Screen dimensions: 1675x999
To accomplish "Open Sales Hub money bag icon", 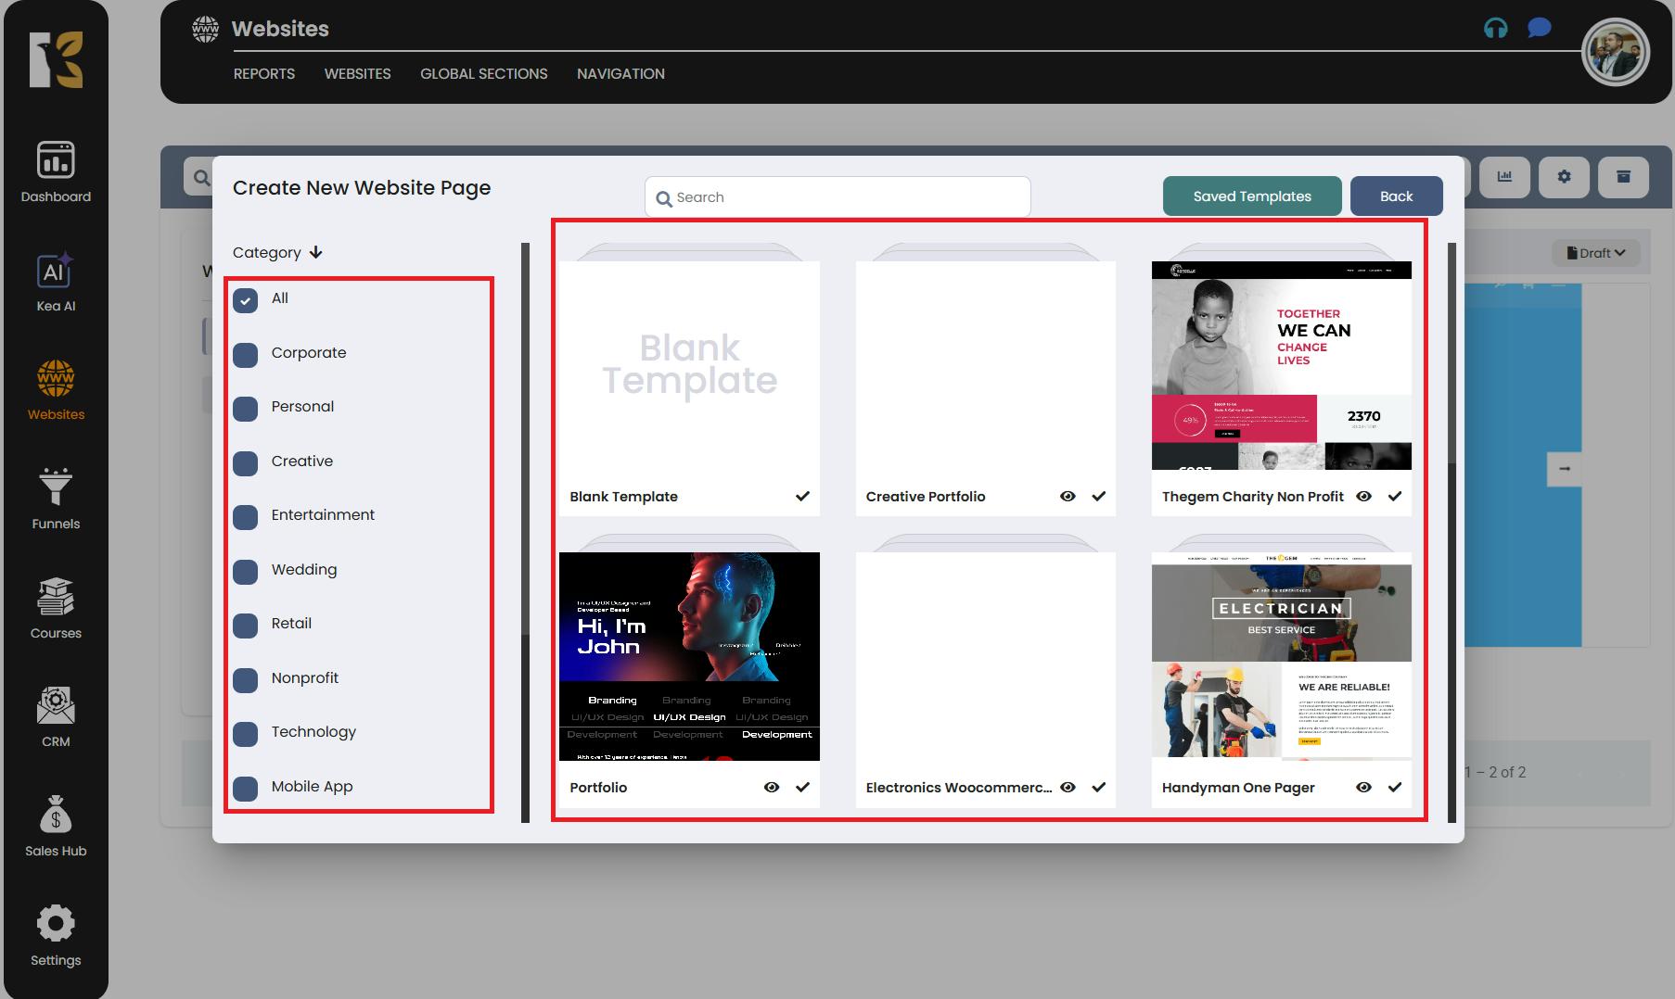I will click(x=55, y=816).
